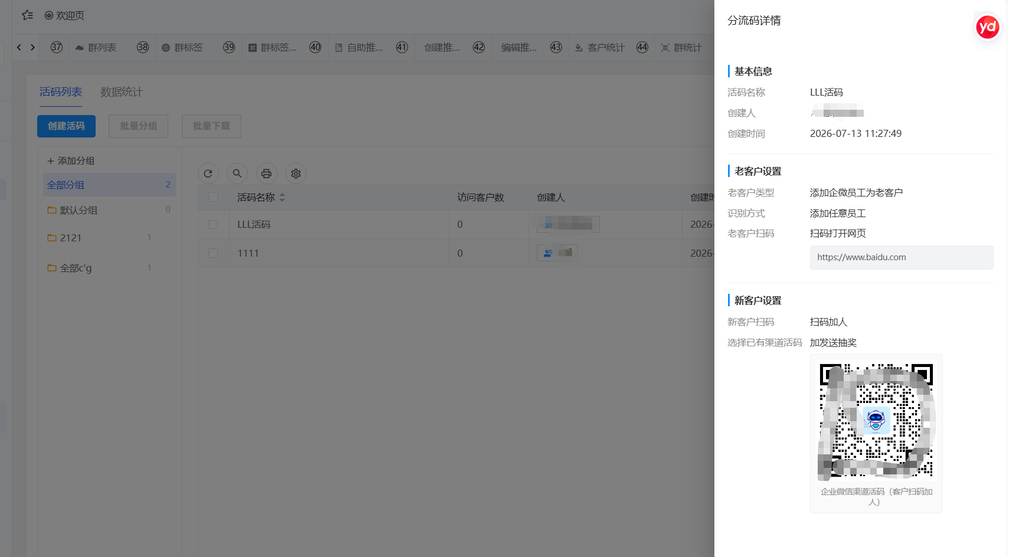Screen dimensions: 1009x557
Task: Click the LLL活码 name cell
Action: coord(254,225)
